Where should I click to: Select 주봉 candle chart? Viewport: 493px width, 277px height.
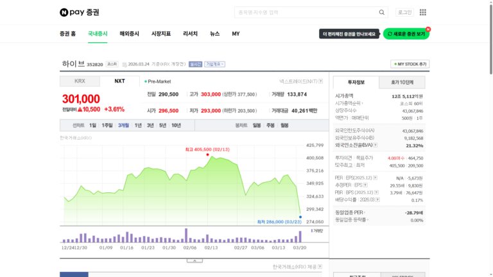pos(270,125)
